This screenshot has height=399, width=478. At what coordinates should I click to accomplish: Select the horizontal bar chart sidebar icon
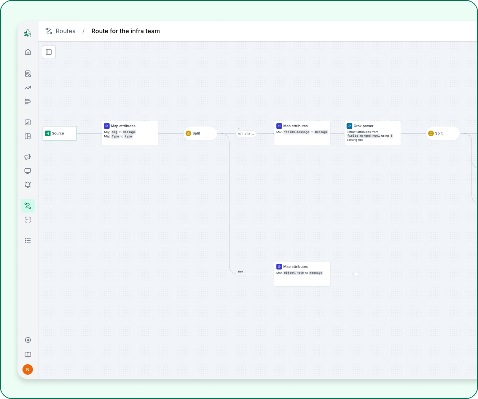[28, 102]
